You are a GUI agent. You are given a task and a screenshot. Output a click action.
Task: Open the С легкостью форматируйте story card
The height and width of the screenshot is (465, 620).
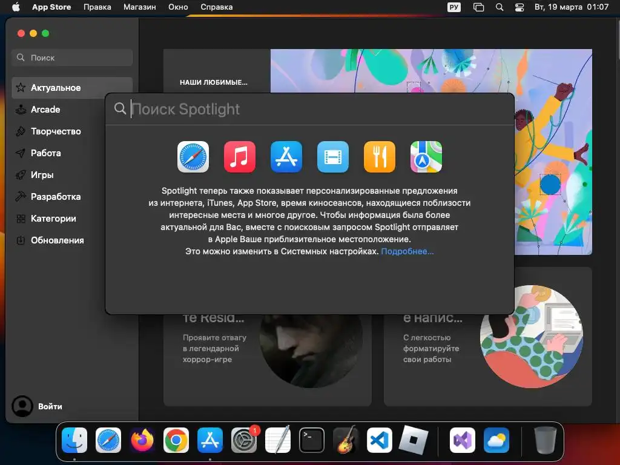point(488,360)
